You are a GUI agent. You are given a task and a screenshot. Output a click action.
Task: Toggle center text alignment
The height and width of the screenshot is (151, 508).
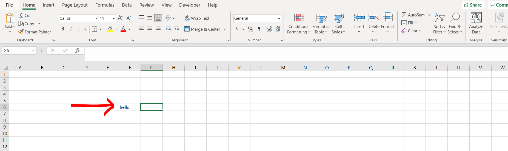(150, 29)
